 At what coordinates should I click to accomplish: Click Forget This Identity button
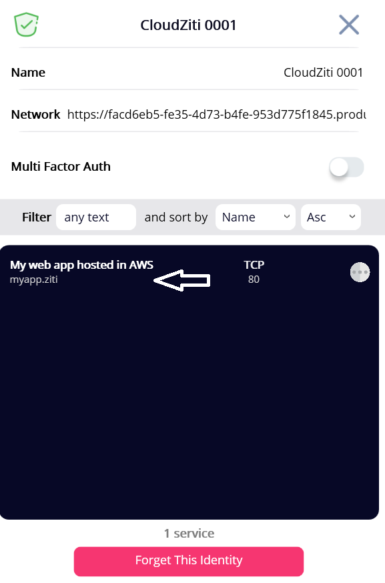(x=189, y=562)
